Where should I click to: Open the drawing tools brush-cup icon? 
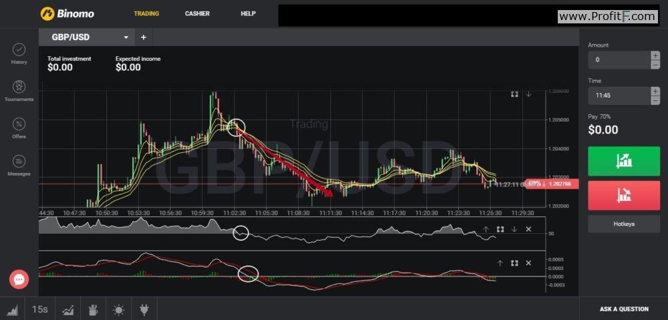pos(93,309)
